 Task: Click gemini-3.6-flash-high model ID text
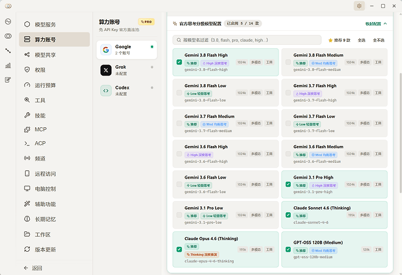click(x=206, y=162)
